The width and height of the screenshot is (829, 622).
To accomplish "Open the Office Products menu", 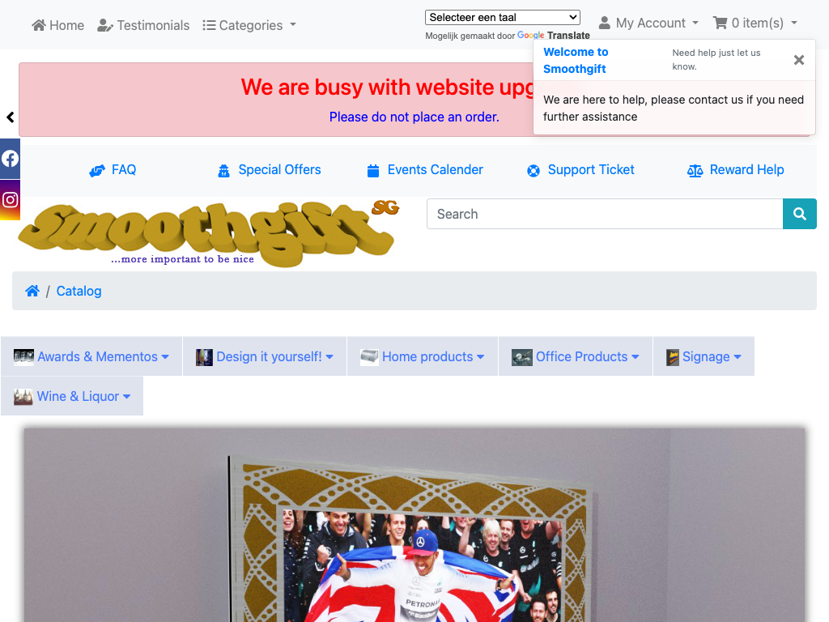I will [576, 356].
